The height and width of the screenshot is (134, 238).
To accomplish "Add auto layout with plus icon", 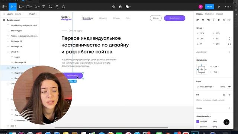I will point(229,52).
